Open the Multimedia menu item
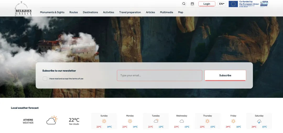The image size is (283, 133). [166, 12]
